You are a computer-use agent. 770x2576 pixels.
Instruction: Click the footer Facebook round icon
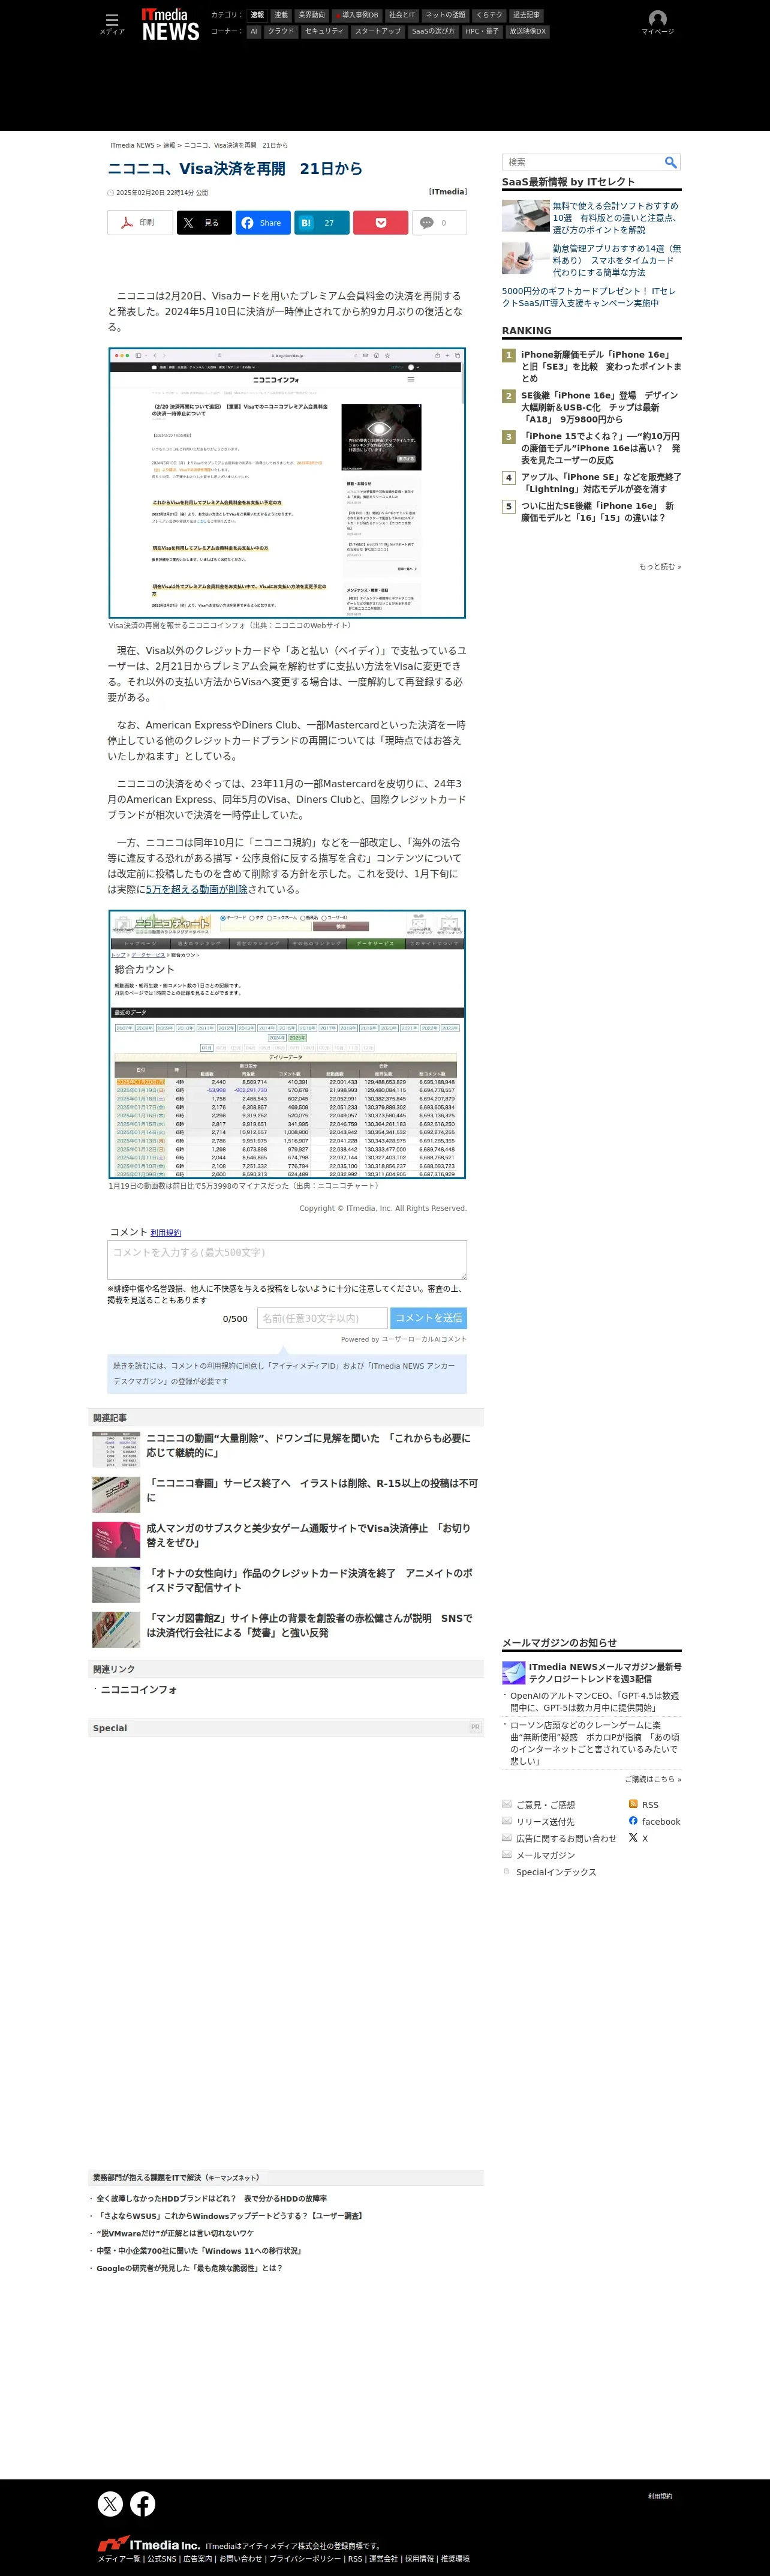pos(143,2504)
